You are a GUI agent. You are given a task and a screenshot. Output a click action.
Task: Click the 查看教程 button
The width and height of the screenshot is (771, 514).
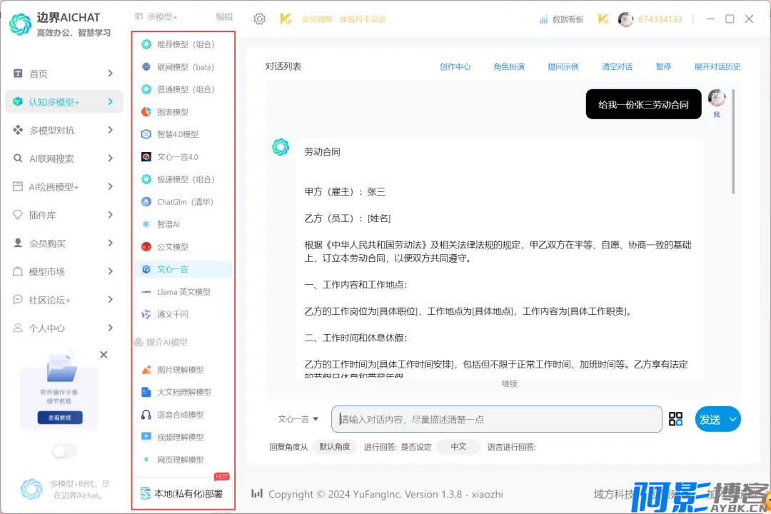pyautogui.click(x=60, y=418)
